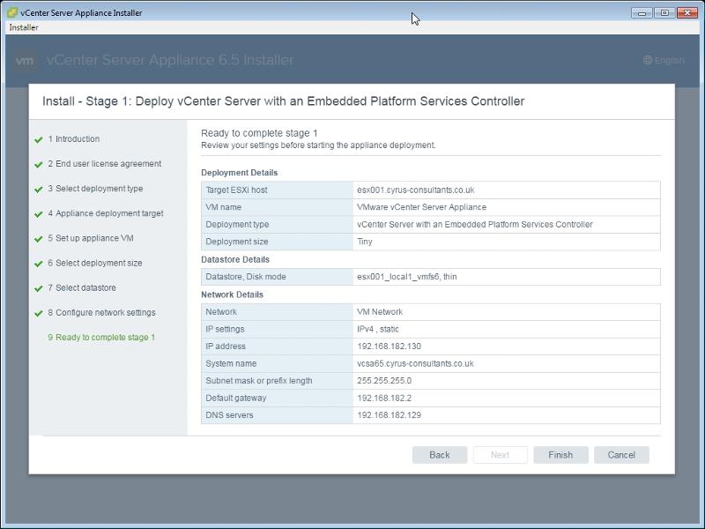Viewport: 705px width, 529px height.
Task: Click the Datastore Details heading
Action: point(235,259)
